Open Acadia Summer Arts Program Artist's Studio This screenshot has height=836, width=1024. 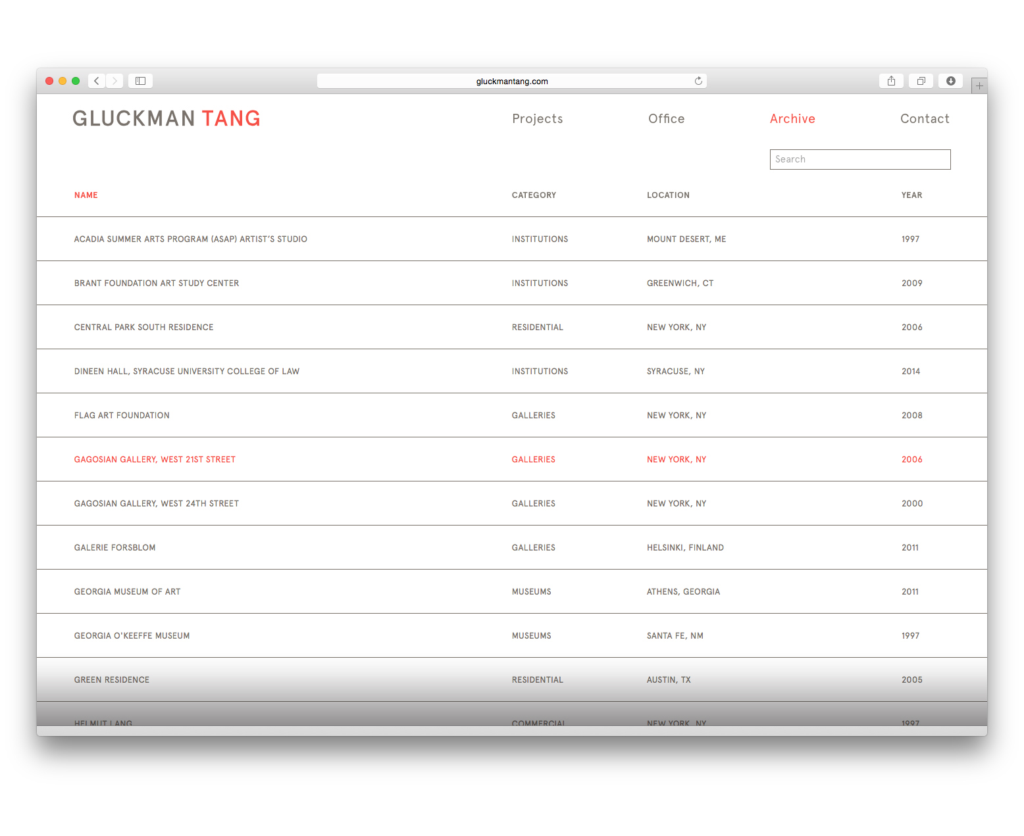pyautogui.click(x=191, y=239)
